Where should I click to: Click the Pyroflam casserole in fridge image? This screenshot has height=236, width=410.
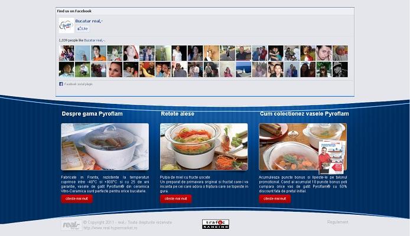pos(105,147)
